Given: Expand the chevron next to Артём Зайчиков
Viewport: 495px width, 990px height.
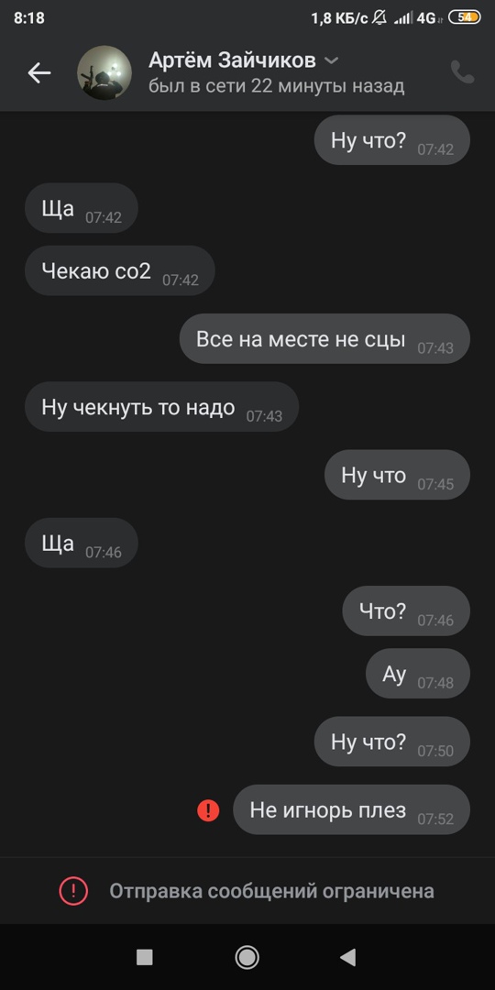Looking at the screenshot, I should [x=331, y=60].
